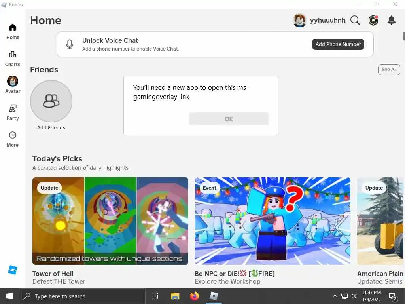Click the Add Friends label
This screenshot has height=304, width=405.
click(51, 128)
